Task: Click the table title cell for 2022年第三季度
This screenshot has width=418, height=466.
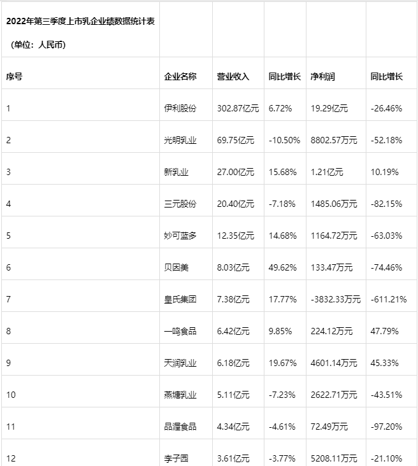Action: [80, 30]
